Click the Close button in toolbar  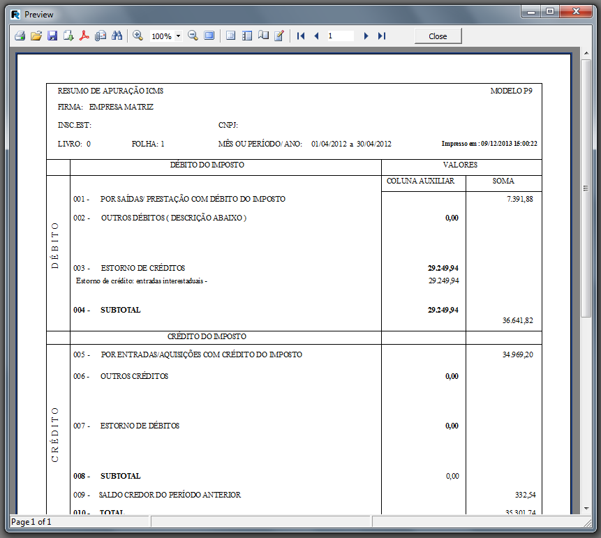point(438,36)
